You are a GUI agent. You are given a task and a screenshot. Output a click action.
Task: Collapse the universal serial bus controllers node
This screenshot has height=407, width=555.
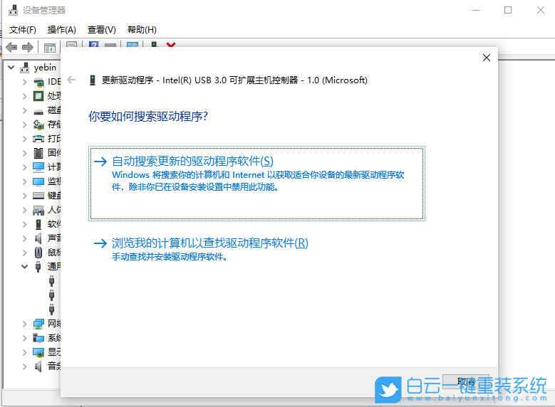coord(24,266)
